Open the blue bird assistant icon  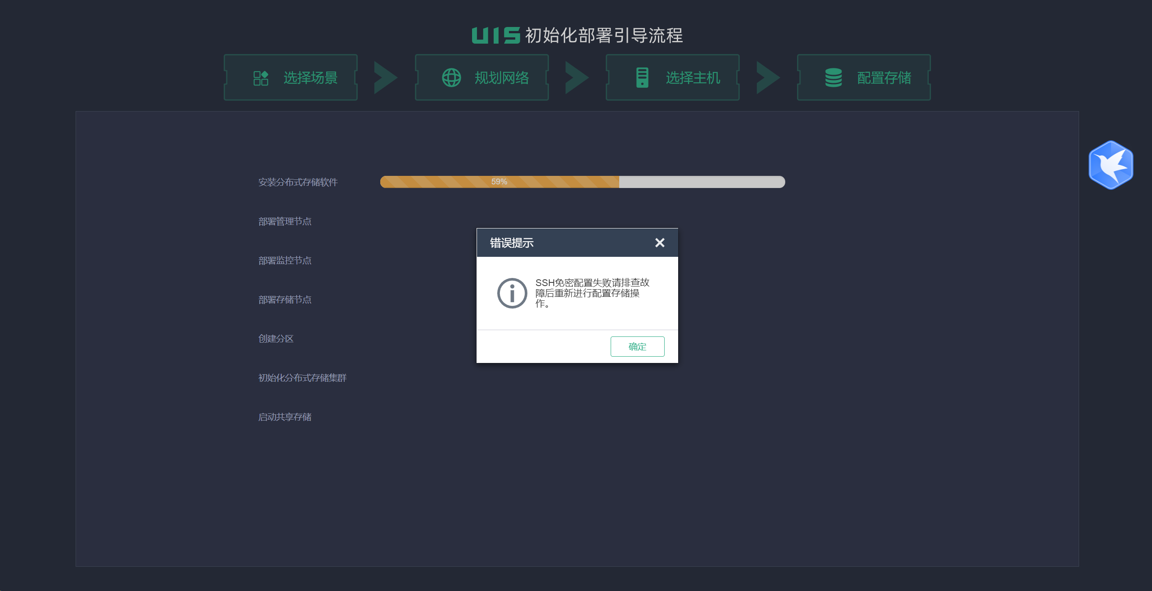click(x=1111, y=165)
